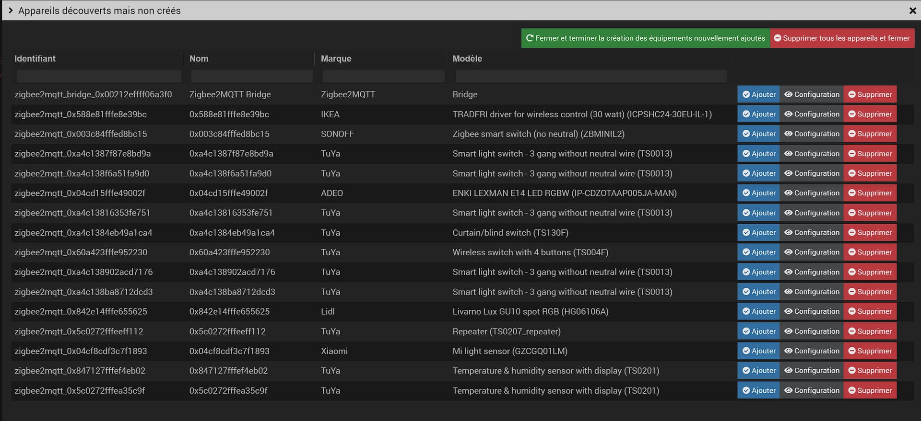Image resolution: width=921 pixels, height=421 pixels.
Task: Collapse the 'Appareils découverts mais non créés' chevron
Action: (11, 11)
